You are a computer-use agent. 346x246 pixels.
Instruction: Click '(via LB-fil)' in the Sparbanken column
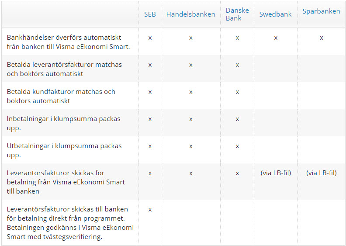click(321, 173)
